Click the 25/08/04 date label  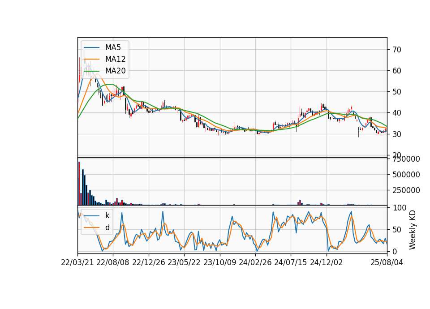[x=387, y=262]
